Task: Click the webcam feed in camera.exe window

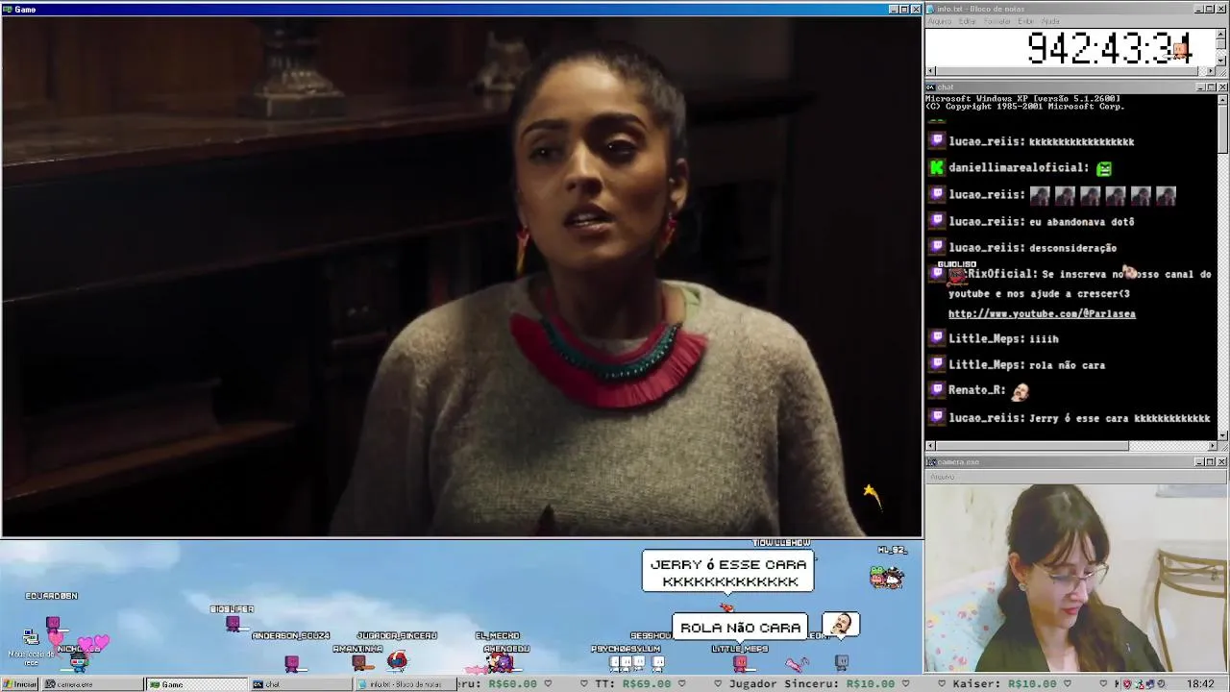Action: coord(1076,577)
